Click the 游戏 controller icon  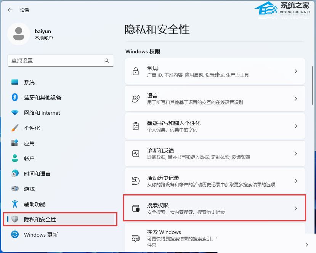tap(15, 189)
